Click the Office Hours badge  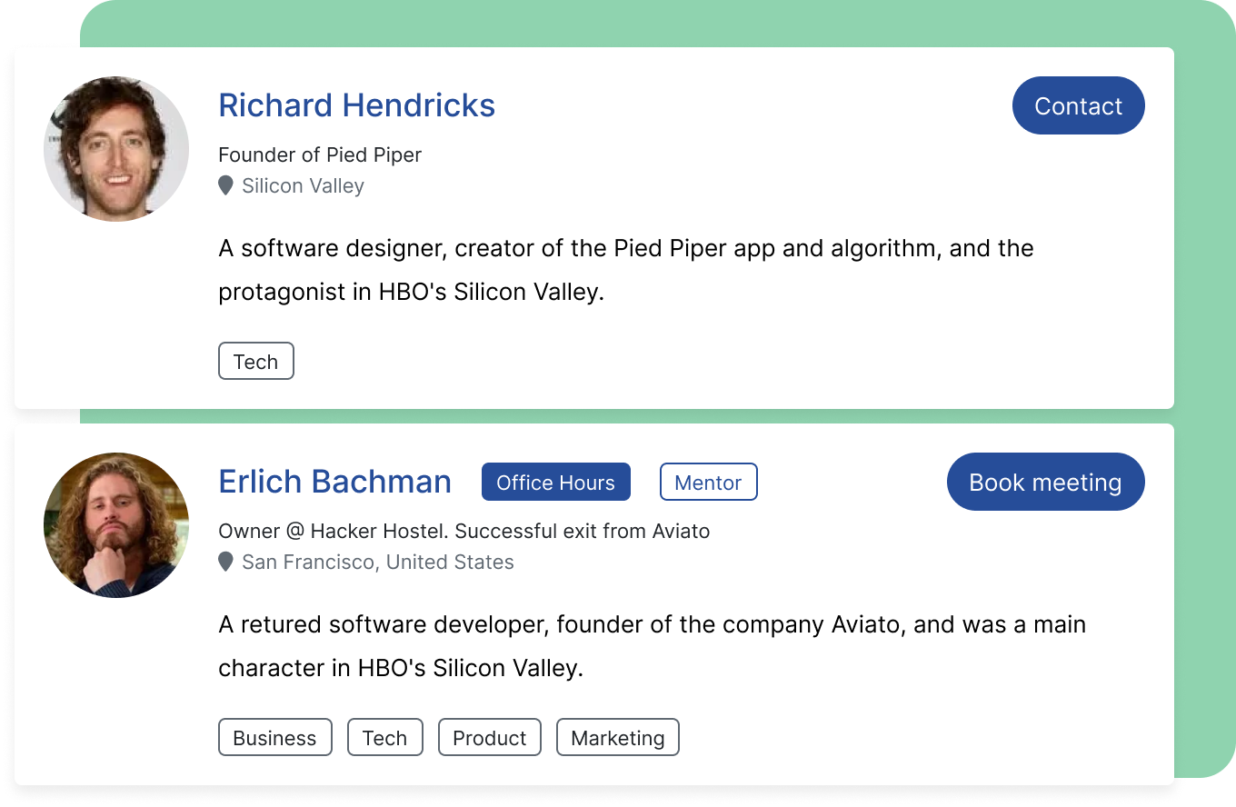556,483
